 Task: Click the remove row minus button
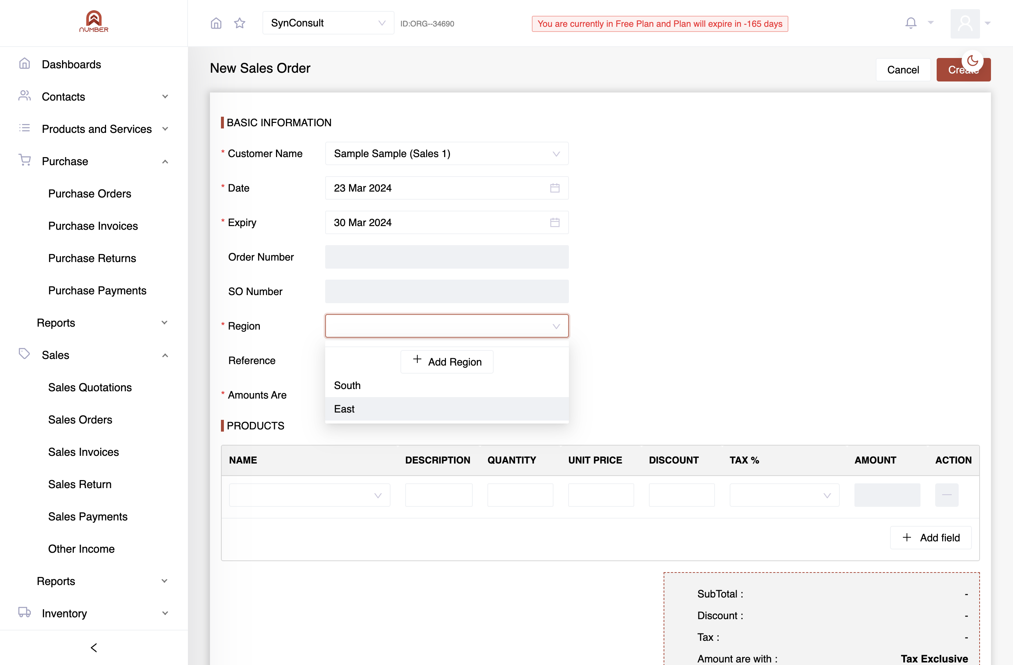coord(947,495)
